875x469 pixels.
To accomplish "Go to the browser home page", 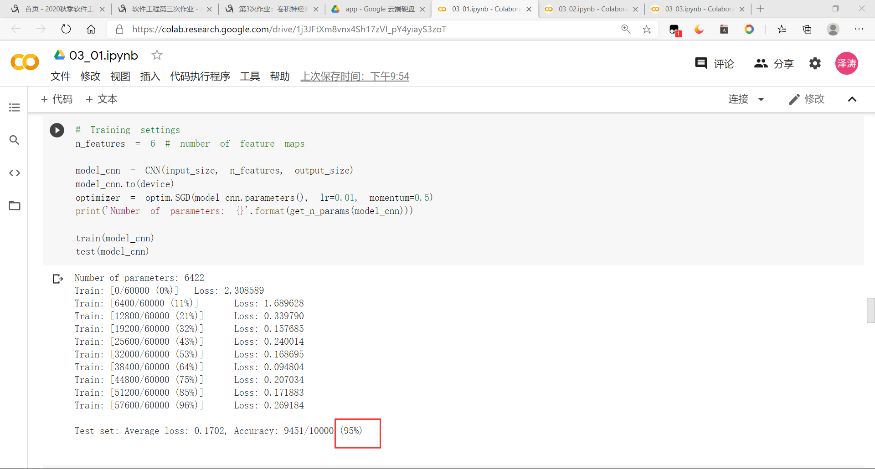I will (91, 29).
